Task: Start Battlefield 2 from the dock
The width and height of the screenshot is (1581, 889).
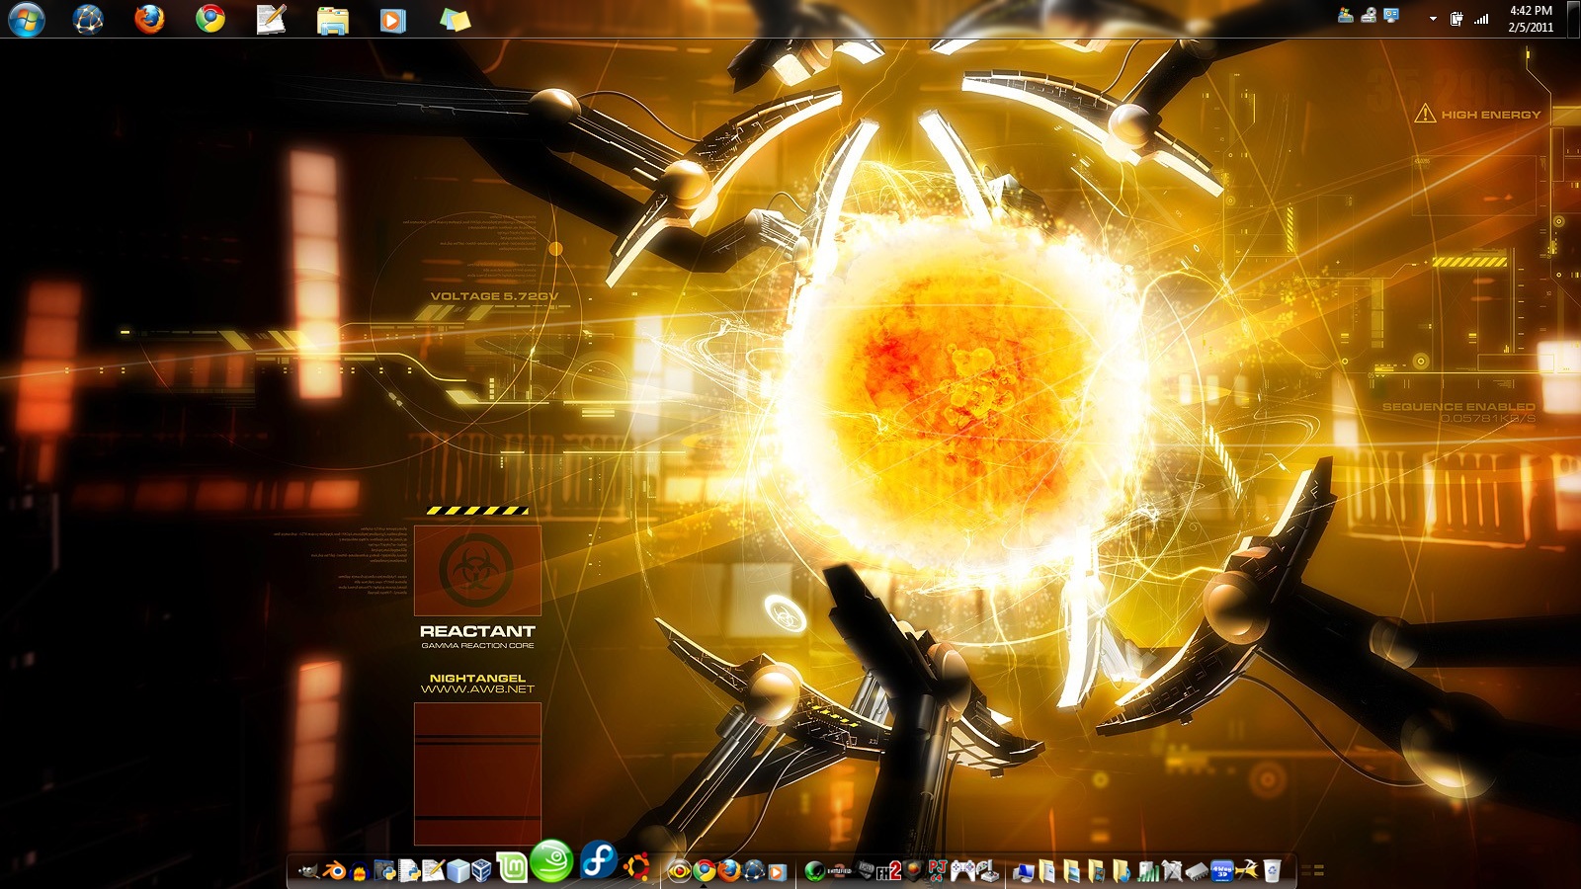Action: (x=838, y=872)
